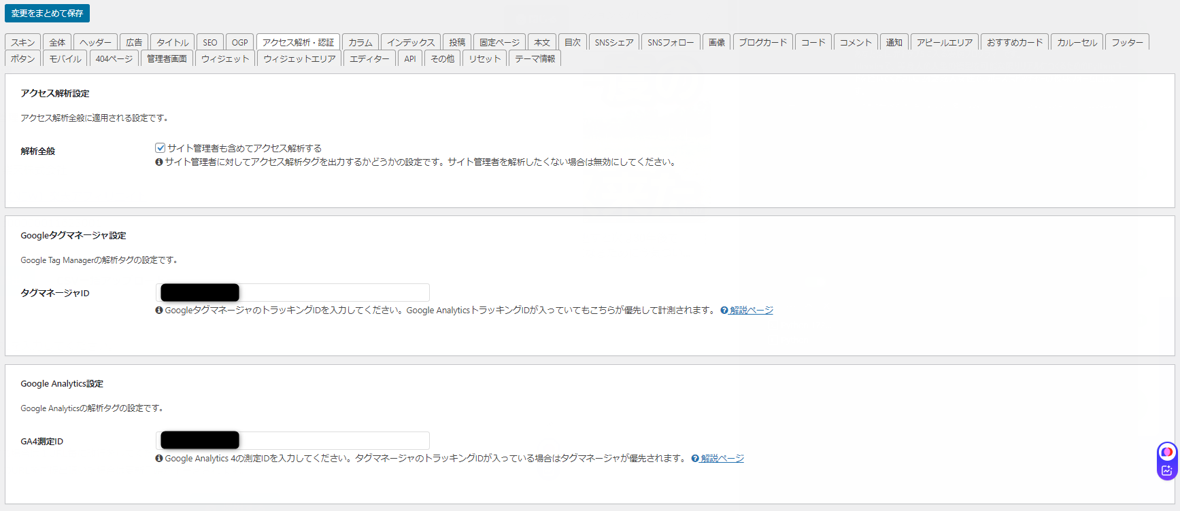The width and height of the screenshot is (1180, 511).
Task: Select the アクセス解析・認証 tab
Action: coord(298,42)
